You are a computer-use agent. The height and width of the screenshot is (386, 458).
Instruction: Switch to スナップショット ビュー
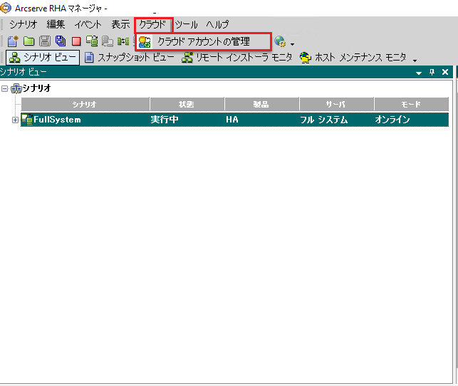coord(128,58)
